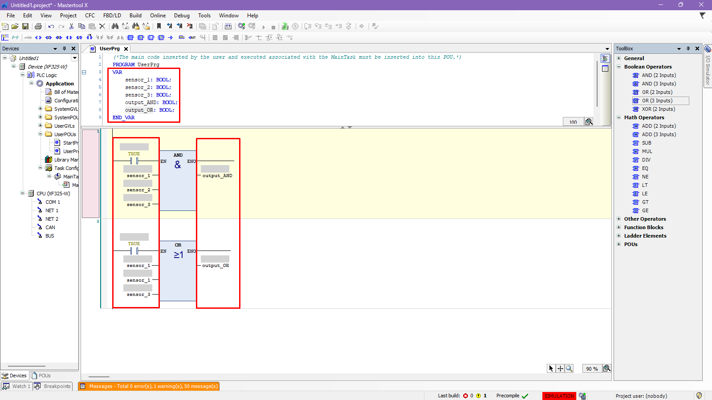
Task: Open the ToolBox panel options dropdown
Action: click(x=679, y=48)
